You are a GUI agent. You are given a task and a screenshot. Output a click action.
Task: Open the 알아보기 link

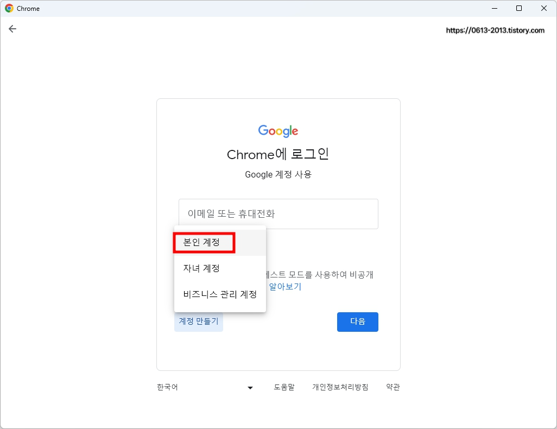(285, 287)
